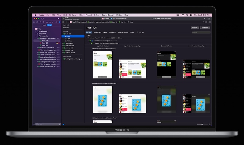Viewport: 244px width, 145px height.
Task: Open the Build 127 Overview
Action: point(66,28)
